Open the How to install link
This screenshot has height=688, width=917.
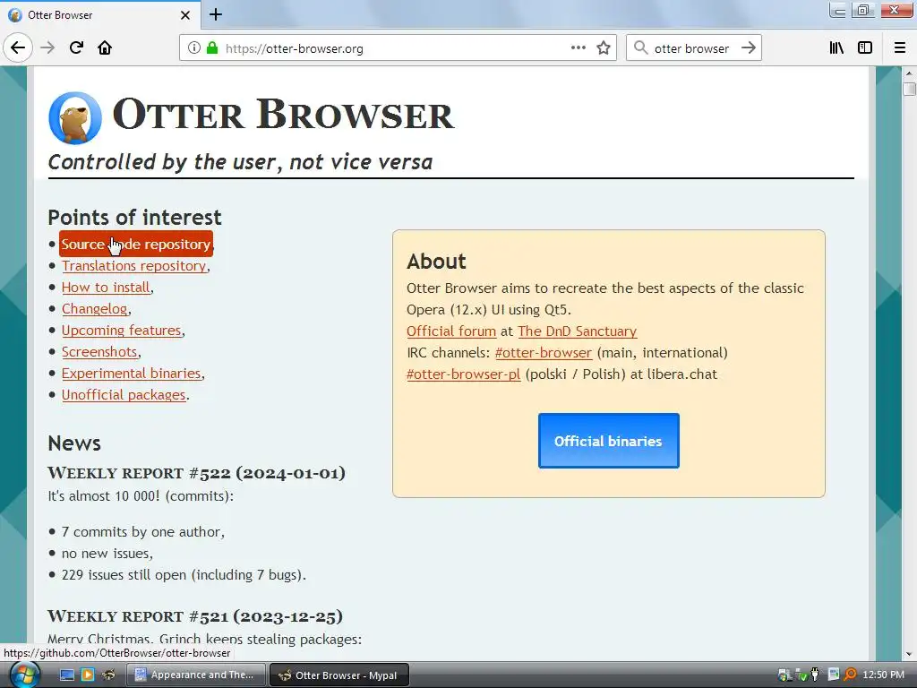(x=106, y=288)
